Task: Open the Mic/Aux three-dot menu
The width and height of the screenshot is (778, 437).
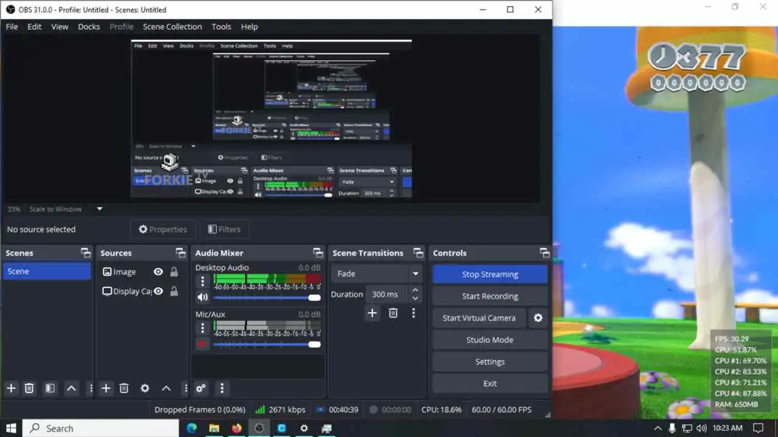Action: click(x=203, y=328)
